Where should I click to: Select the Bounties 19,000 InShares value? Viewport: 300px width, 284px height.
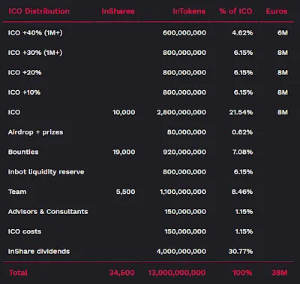(x=124, y=152)
